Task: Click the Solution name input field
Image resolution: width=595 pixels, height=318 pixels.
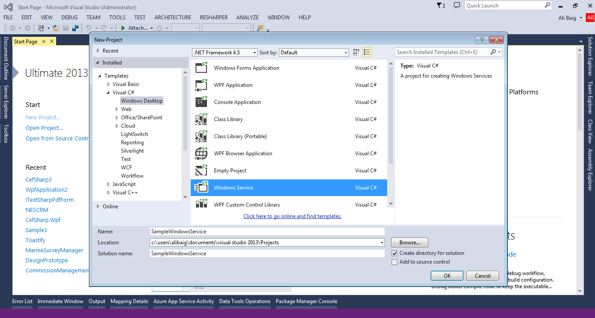Action: (x=267, y=253)
